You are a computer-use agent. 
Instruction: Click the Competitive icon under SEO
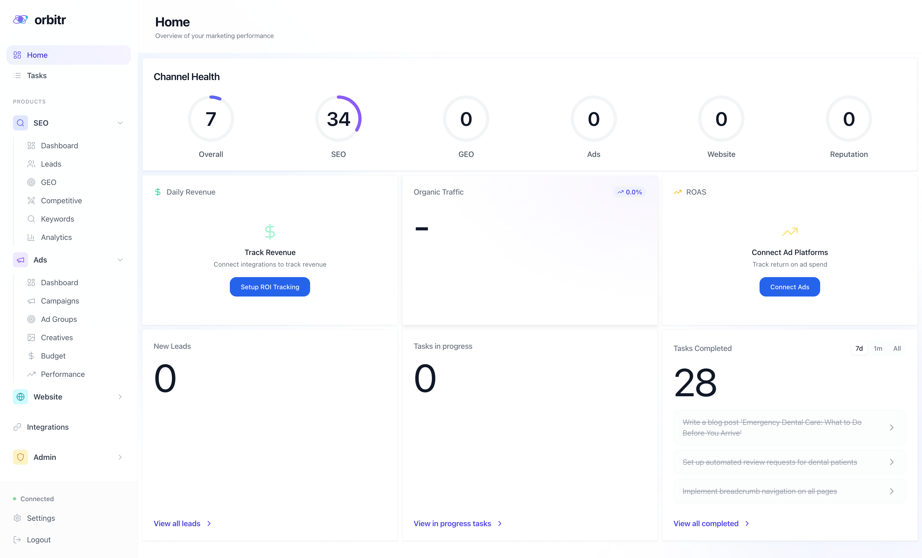point(31,201)
